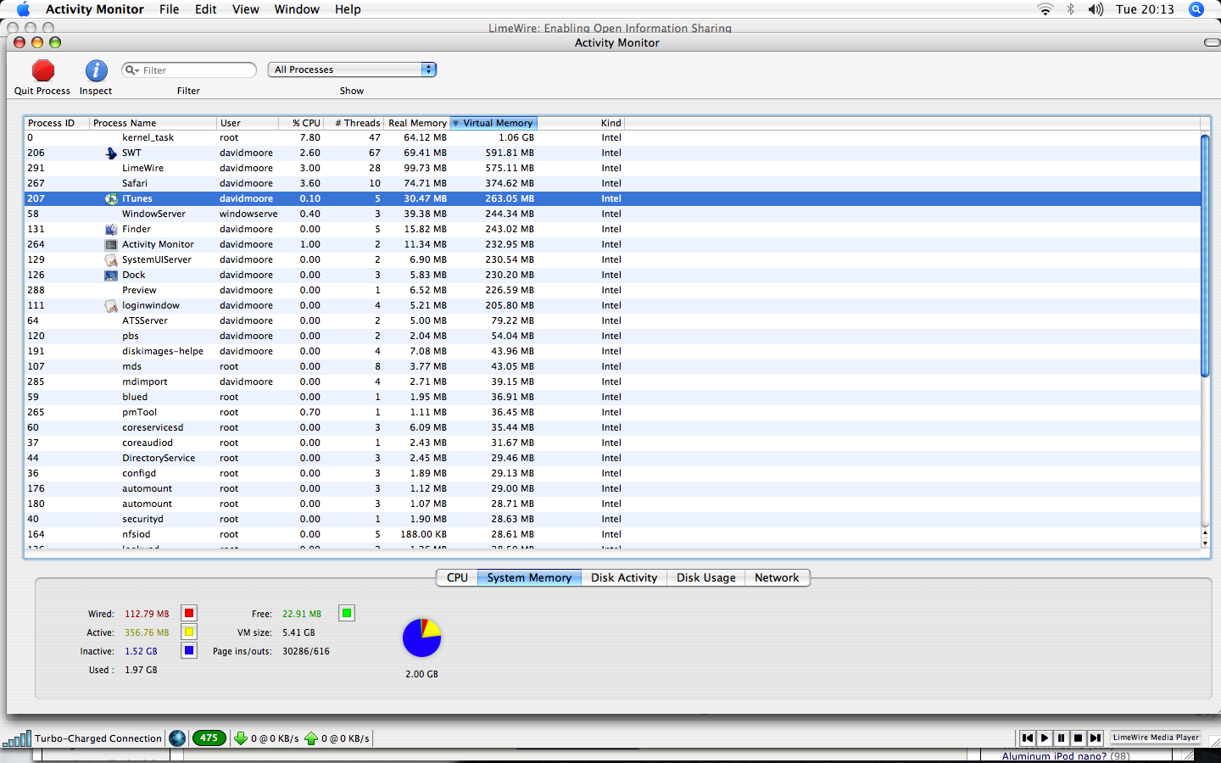Select the kernel_task process row
Viewport: 1221px width, 763px height.
[x=612, y=138]
